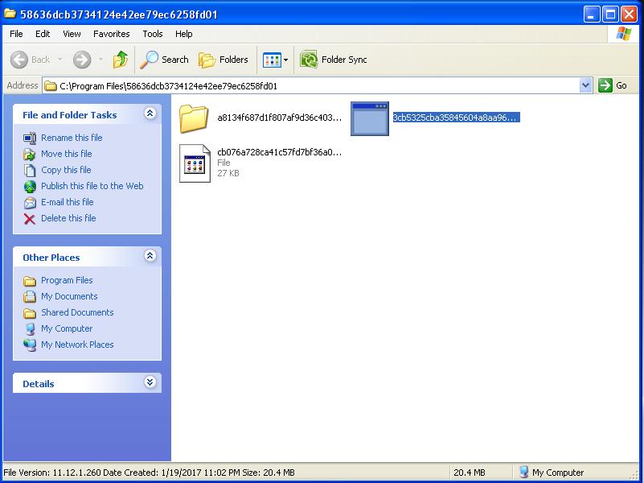Click the green Forward arrow button
Screen dimensions: 644x483
pyautogui.click(x=82, y=60)
